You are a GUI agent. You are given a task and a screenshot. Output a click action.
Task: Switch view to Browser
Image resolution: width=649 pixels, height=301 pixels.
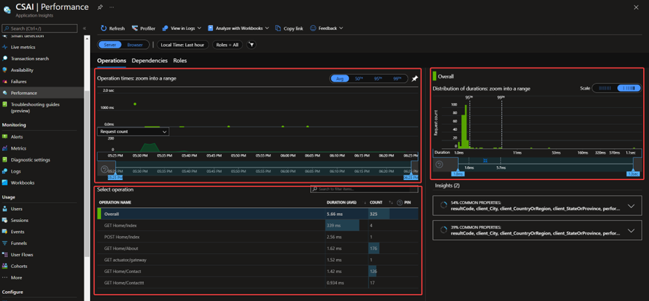135,45
